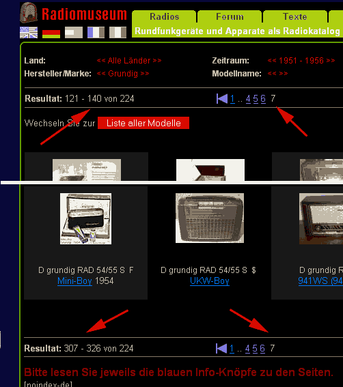Choose the blue-striped flag icon
The width and height of the screenshot is (343, 387).
[x=96, y=33]
